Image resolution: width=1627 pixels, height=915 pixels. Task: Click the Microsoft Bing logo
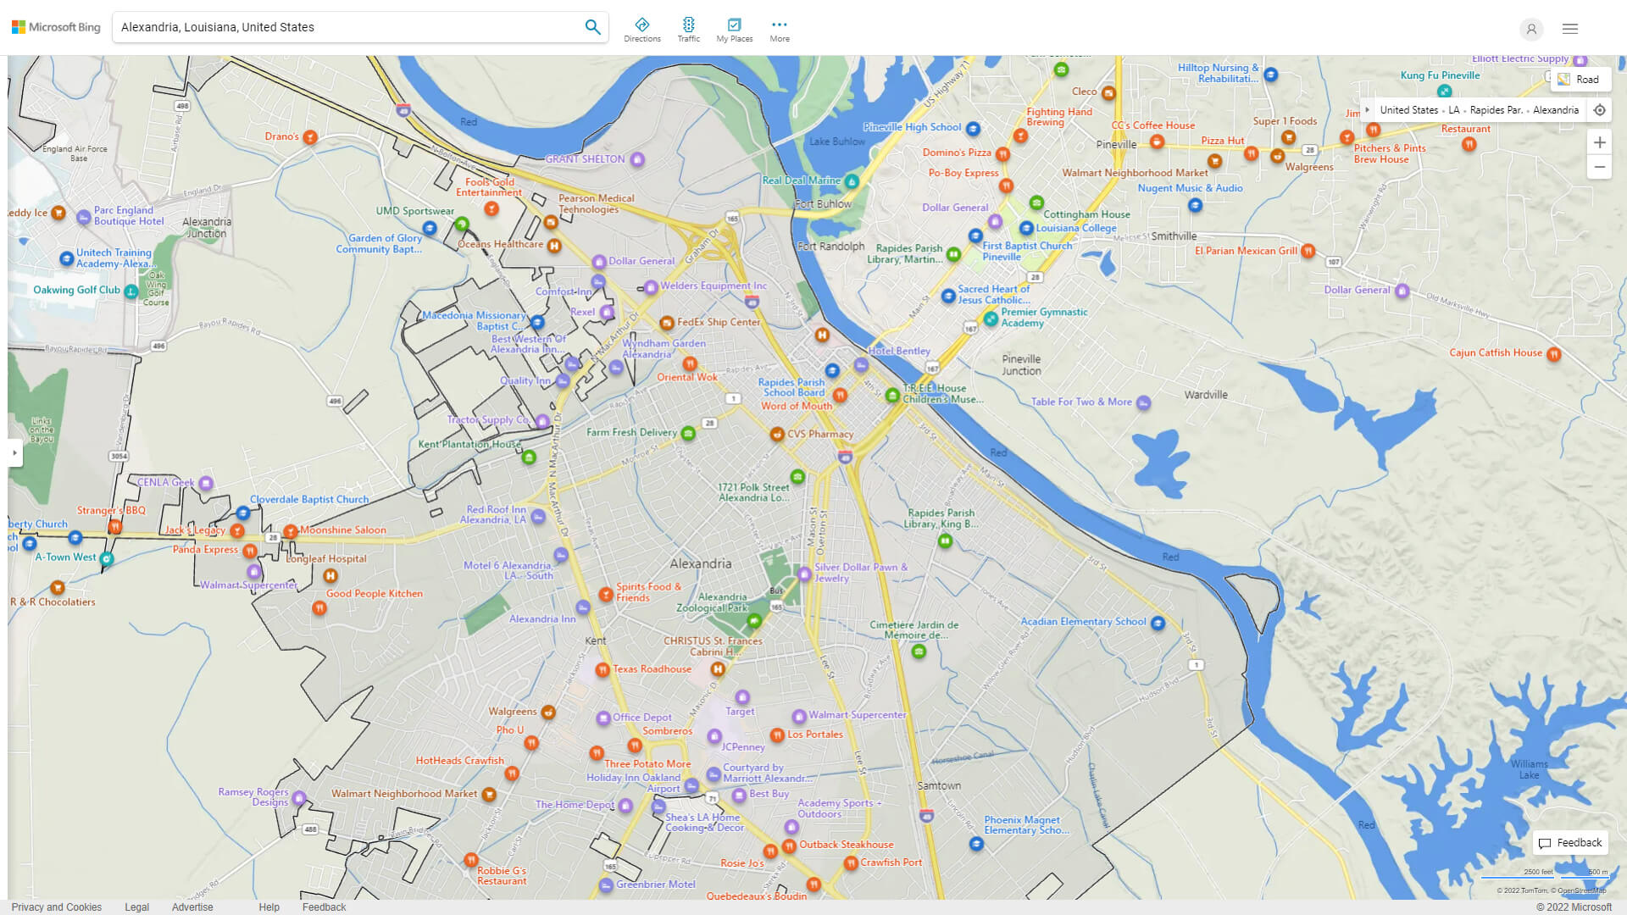click(54, 26)
